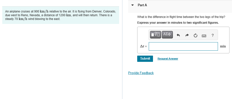Submit the answer
Screen dimensions: 232x99
coord(145,59)
